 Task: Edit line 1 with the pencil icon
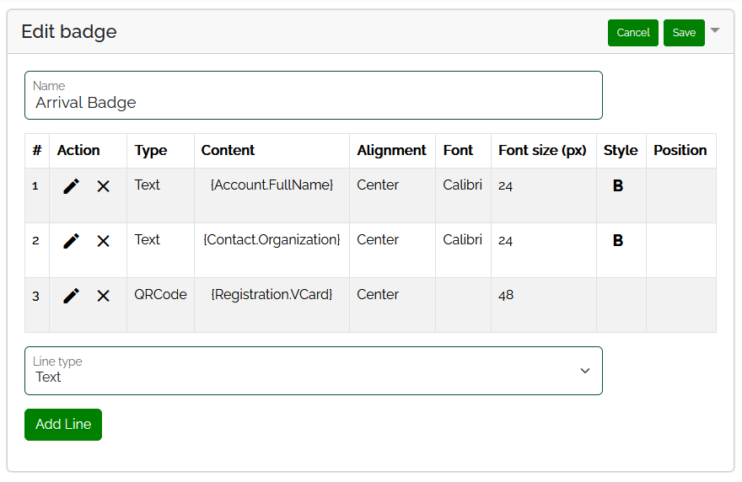(x=72, y=186)
